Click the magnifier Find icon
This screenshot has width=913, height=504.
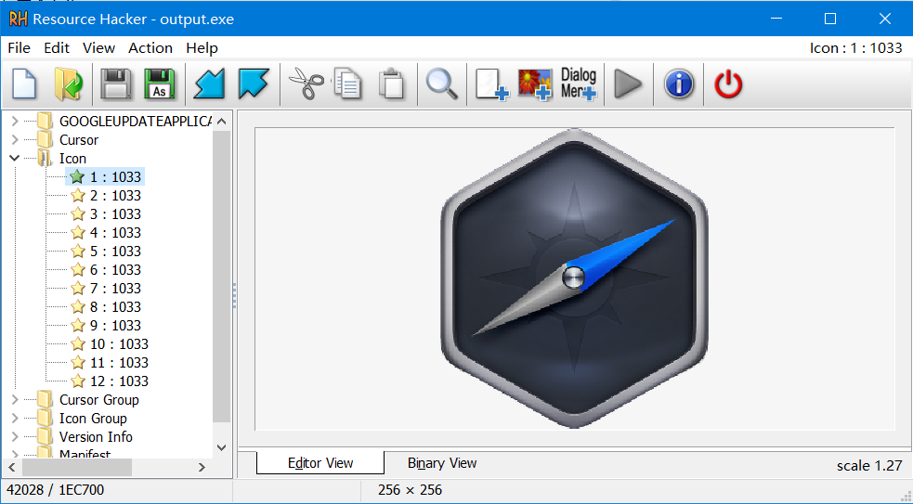tap(442, 84)
